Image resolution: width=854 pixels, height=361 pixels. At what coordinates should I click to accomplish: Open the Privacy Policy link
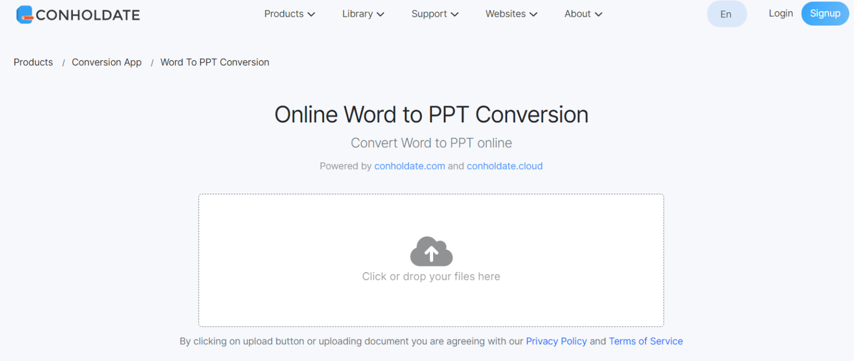[x=557, y=341]
